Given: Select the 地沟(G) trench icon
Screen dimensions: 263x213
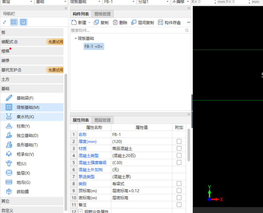Looking at the screenshot, I should pos(9,182).
